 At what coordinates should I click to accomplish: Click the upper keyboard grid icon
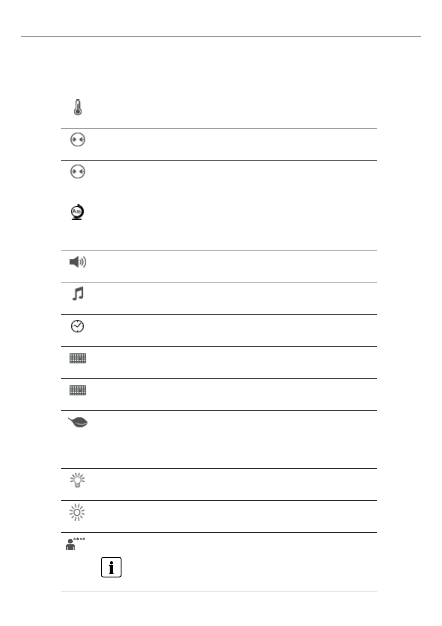[x=78, y=358]
